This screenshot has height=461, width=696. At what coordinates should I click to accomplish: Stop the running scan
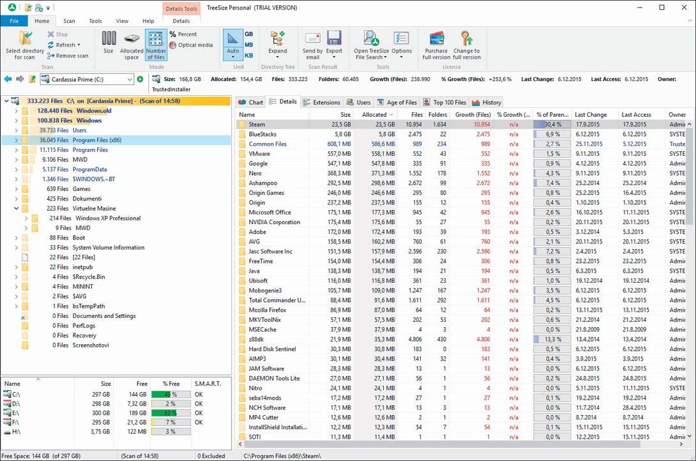tap(57, 34)
